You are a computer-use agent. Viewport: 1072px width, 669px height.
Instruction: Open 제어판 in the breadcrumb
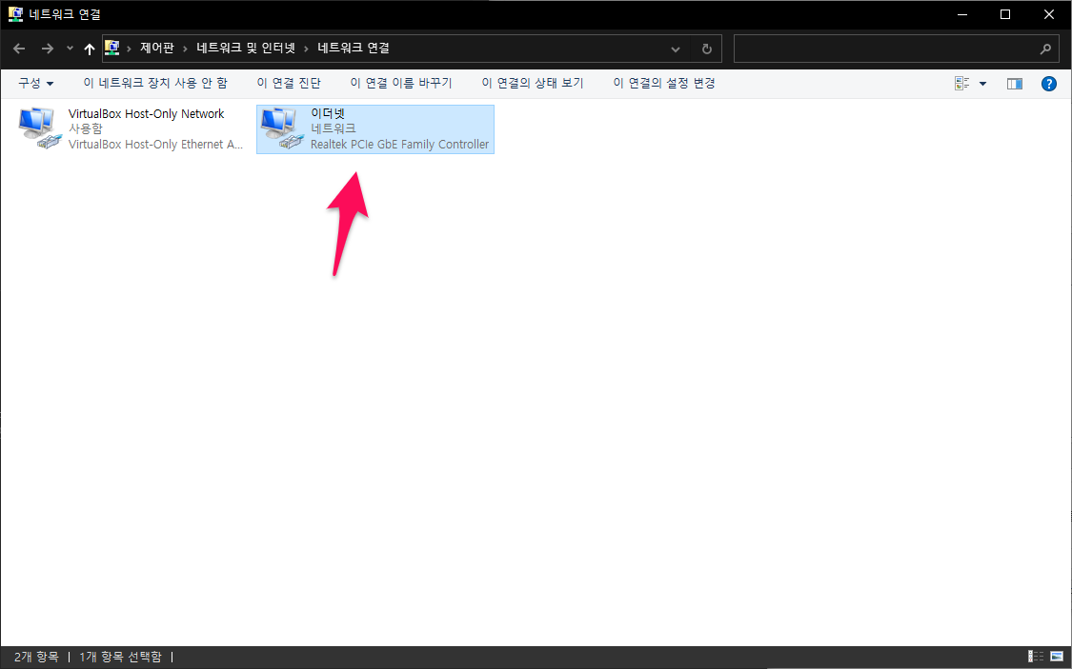point(156,48)
